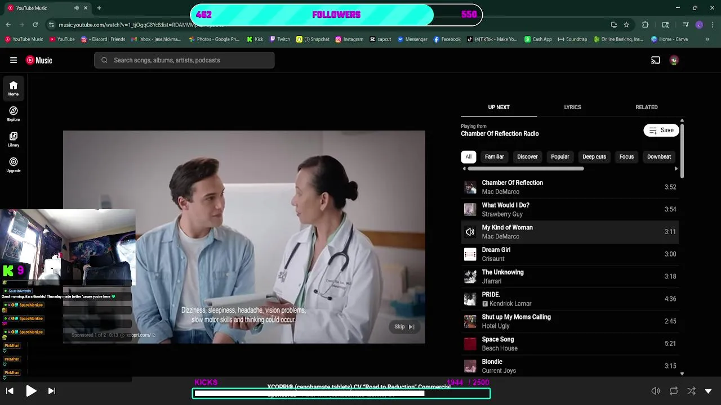Play Shut up My Moms Calling

[x=570, y=321]
